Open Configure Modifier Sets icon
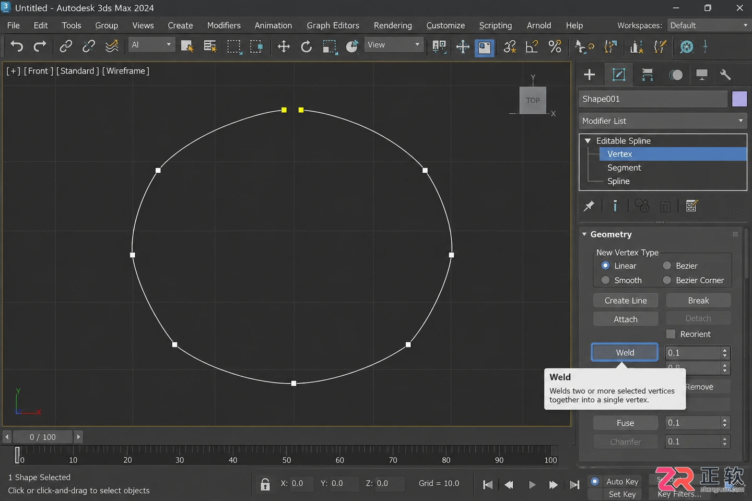 tap(692, 206)
